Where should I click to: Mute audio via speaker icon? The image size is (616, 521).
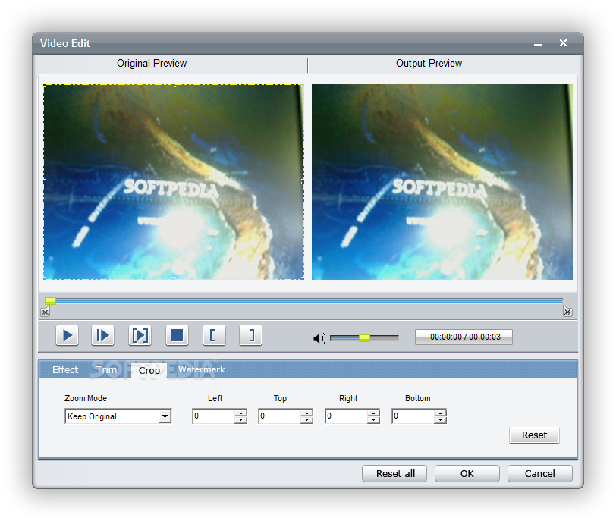(x=319, y=338)
